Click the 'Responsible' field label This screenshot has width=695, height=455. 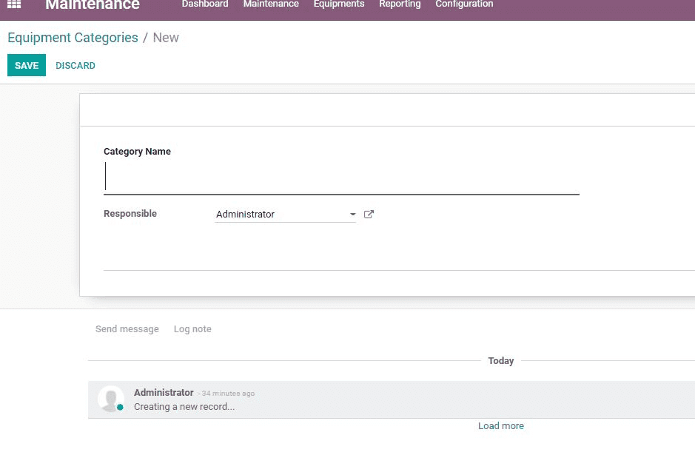point(130,214)
